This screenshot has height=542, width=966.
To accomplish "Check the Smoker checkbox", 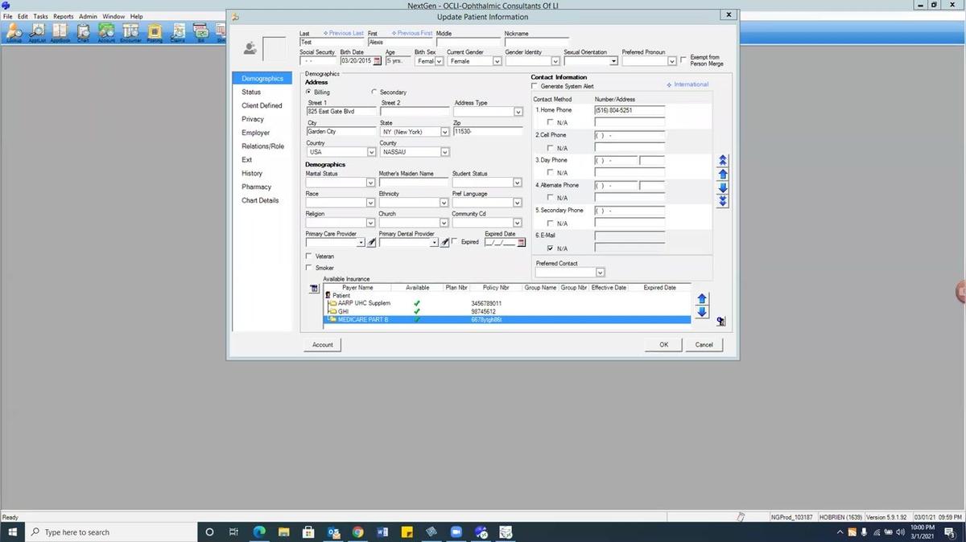I will [x=309, y=268].
